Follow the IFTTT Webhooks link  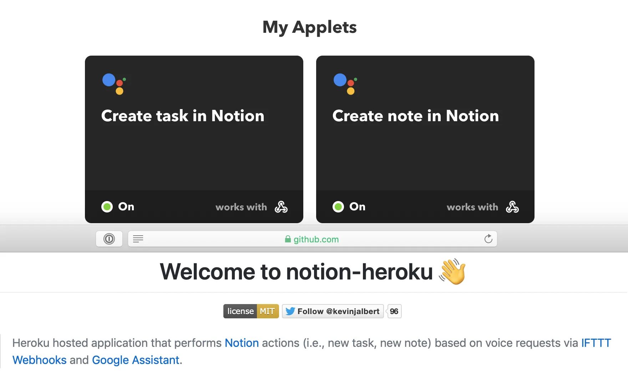coord(596,343)
